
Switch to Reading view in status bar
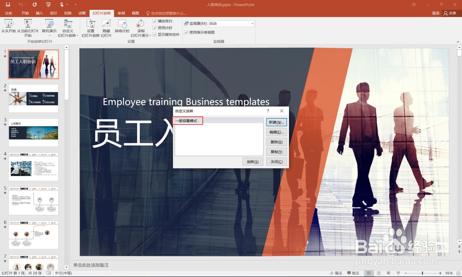click(388, 273)
